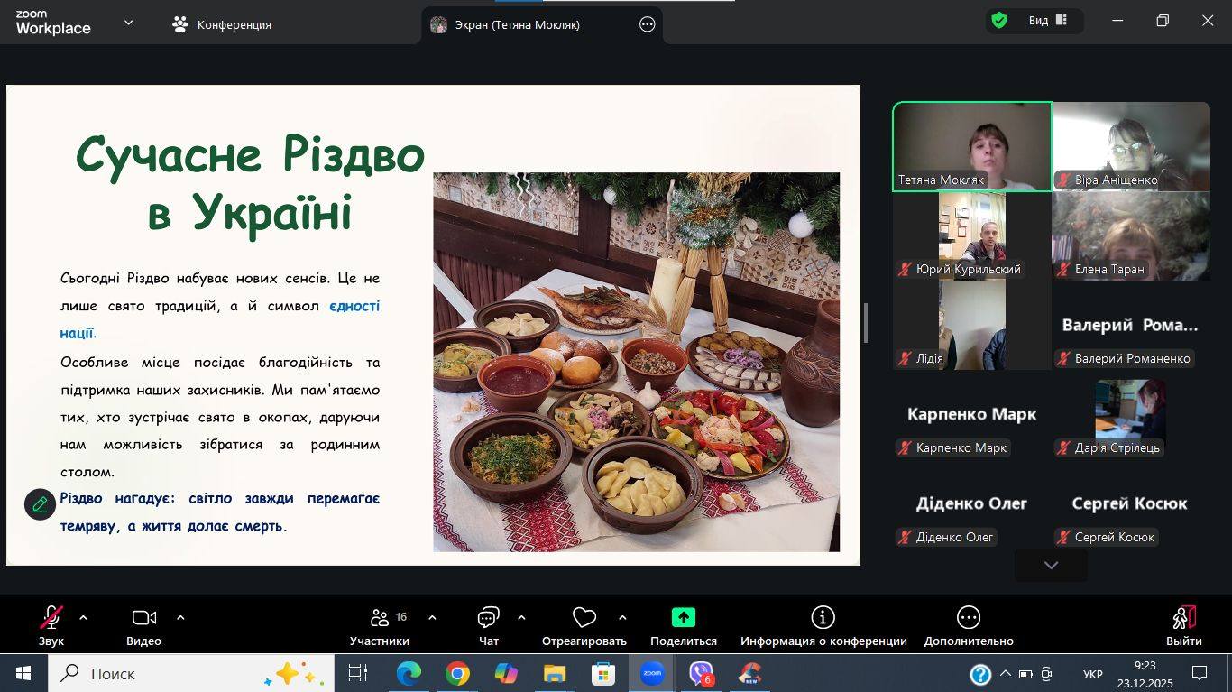Switch УКР keyboard language indicator
Screen dimensions: 1232x692
[1092, 674]
